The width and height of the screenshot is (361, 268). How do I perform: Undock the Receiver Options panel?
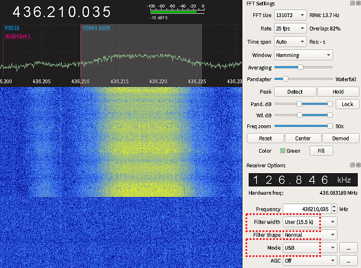(352, 165)
